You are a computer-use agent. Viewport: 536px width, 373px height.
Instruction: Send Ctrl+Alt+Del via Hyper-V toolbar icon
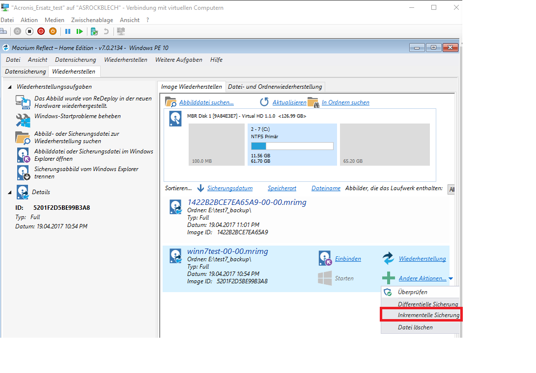(x=3, y=31)
